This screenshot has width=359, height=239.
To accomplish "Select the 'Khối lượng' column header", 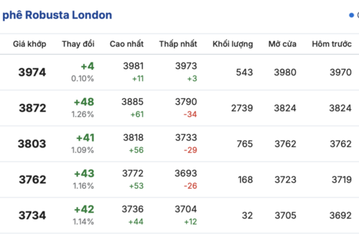I will 233,44.
